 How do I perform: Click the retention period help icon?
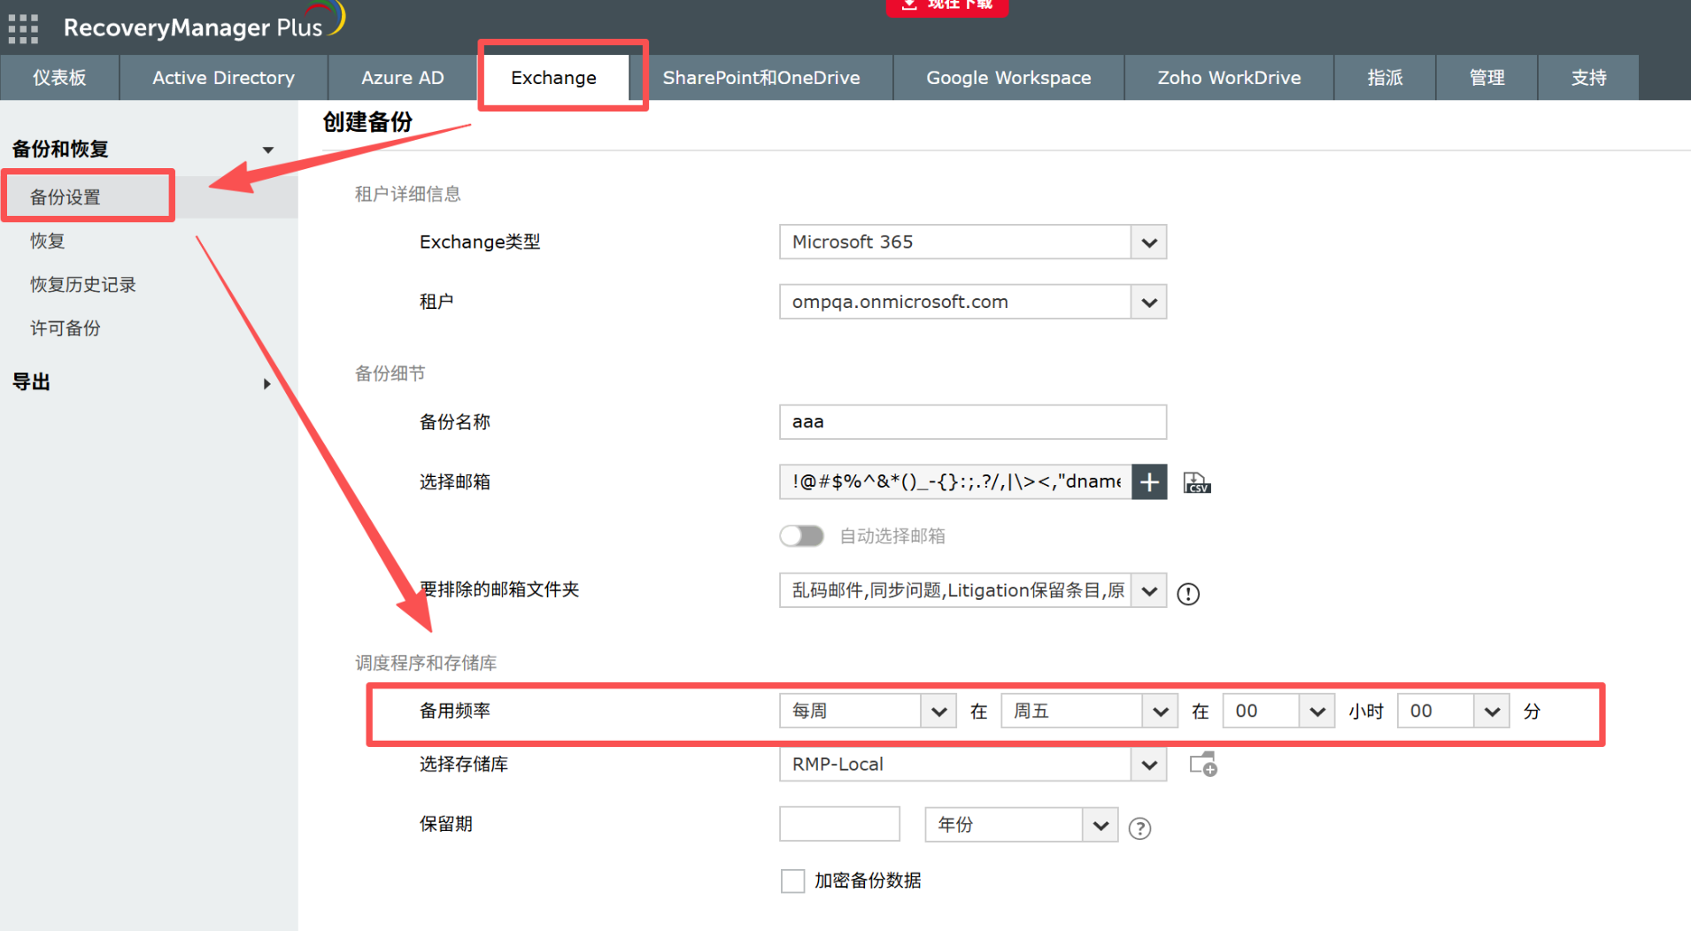[x=1139, y=828]
